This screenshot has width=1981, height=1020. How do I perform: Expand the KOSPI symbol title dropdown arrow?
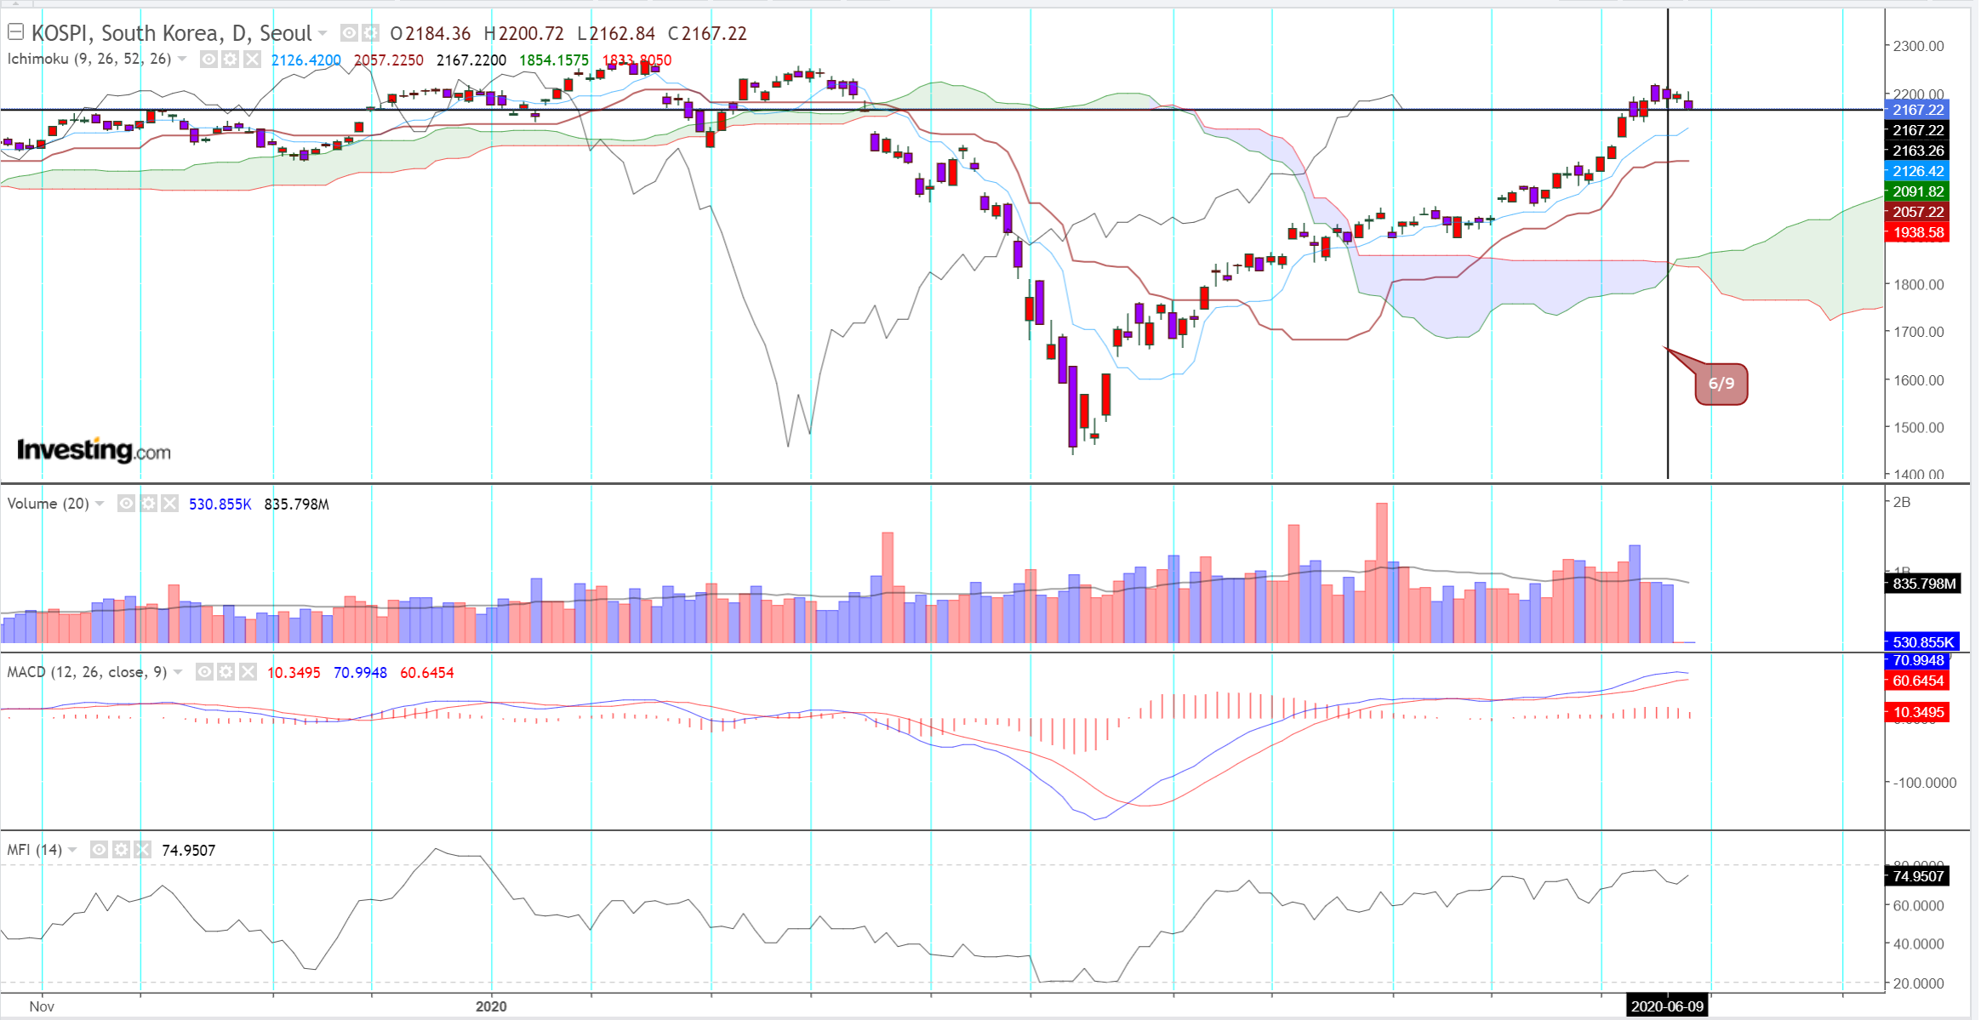click(323, 33)
